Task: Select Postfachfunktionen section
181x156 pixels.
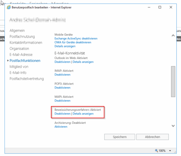Action: point(25,61)
